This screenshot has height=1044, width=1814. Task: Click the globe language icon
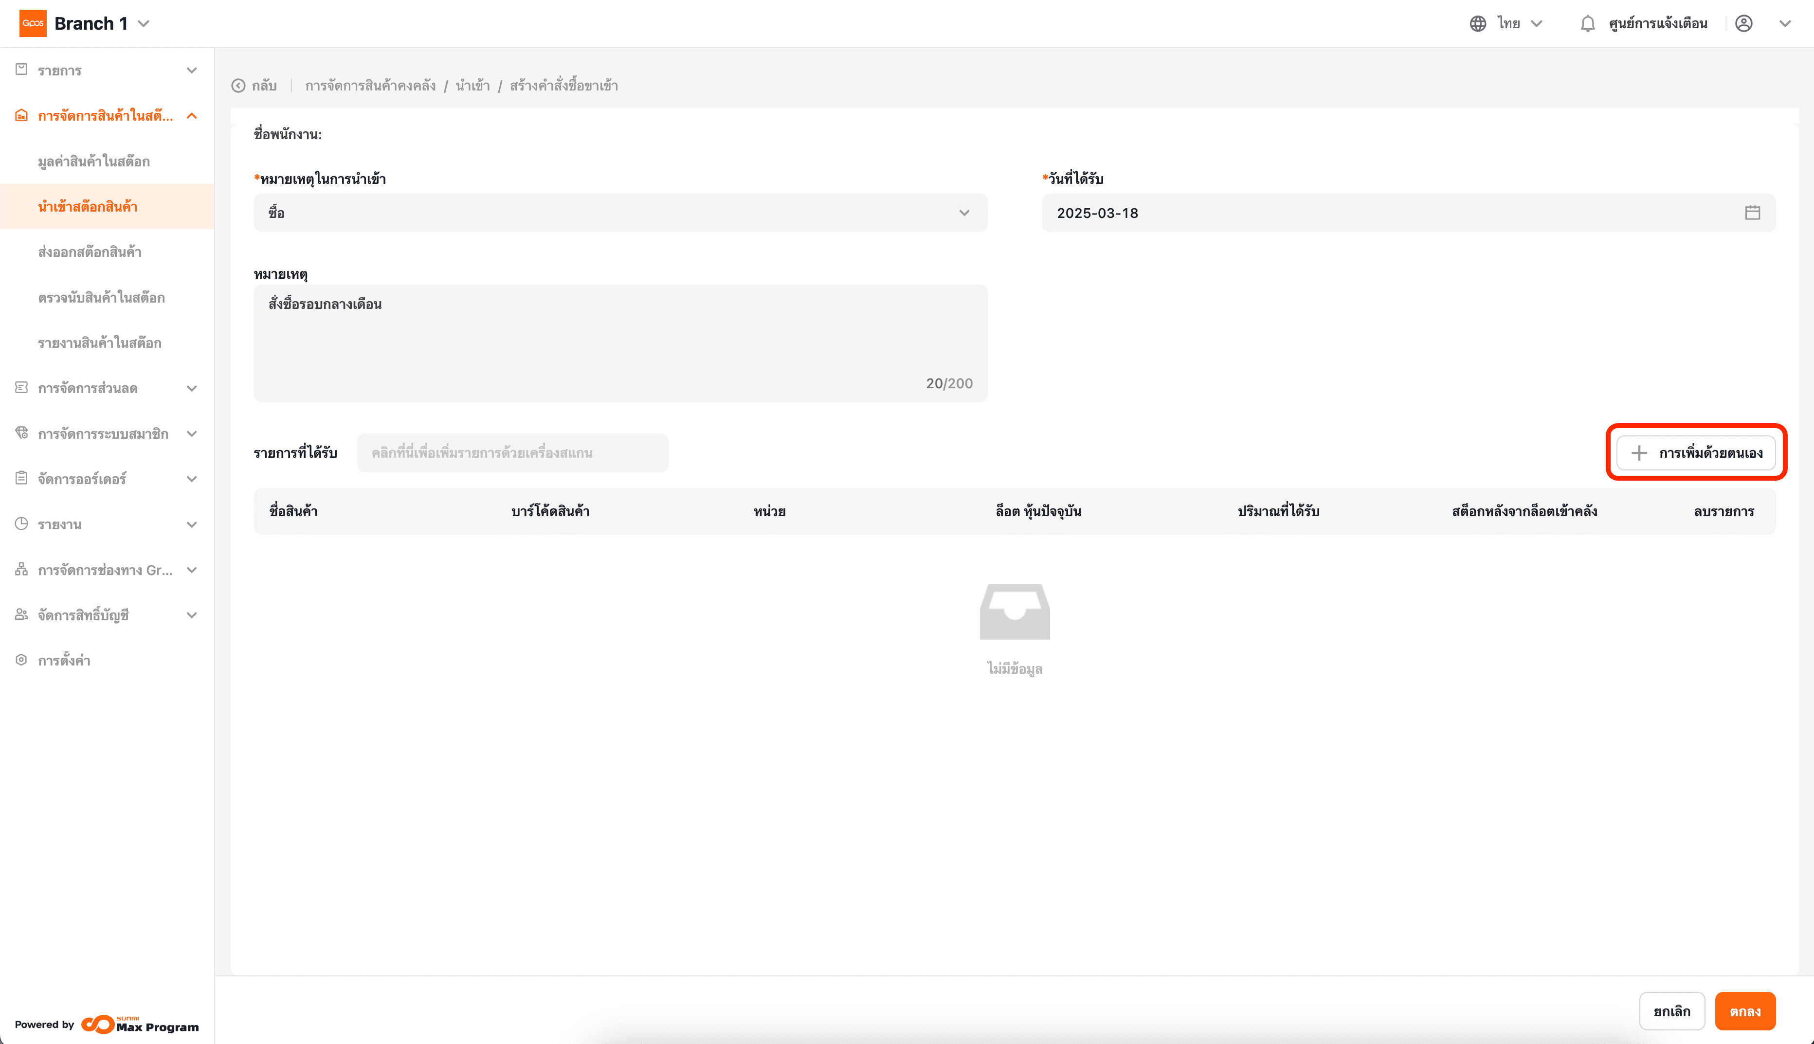tap(1478, 24)
